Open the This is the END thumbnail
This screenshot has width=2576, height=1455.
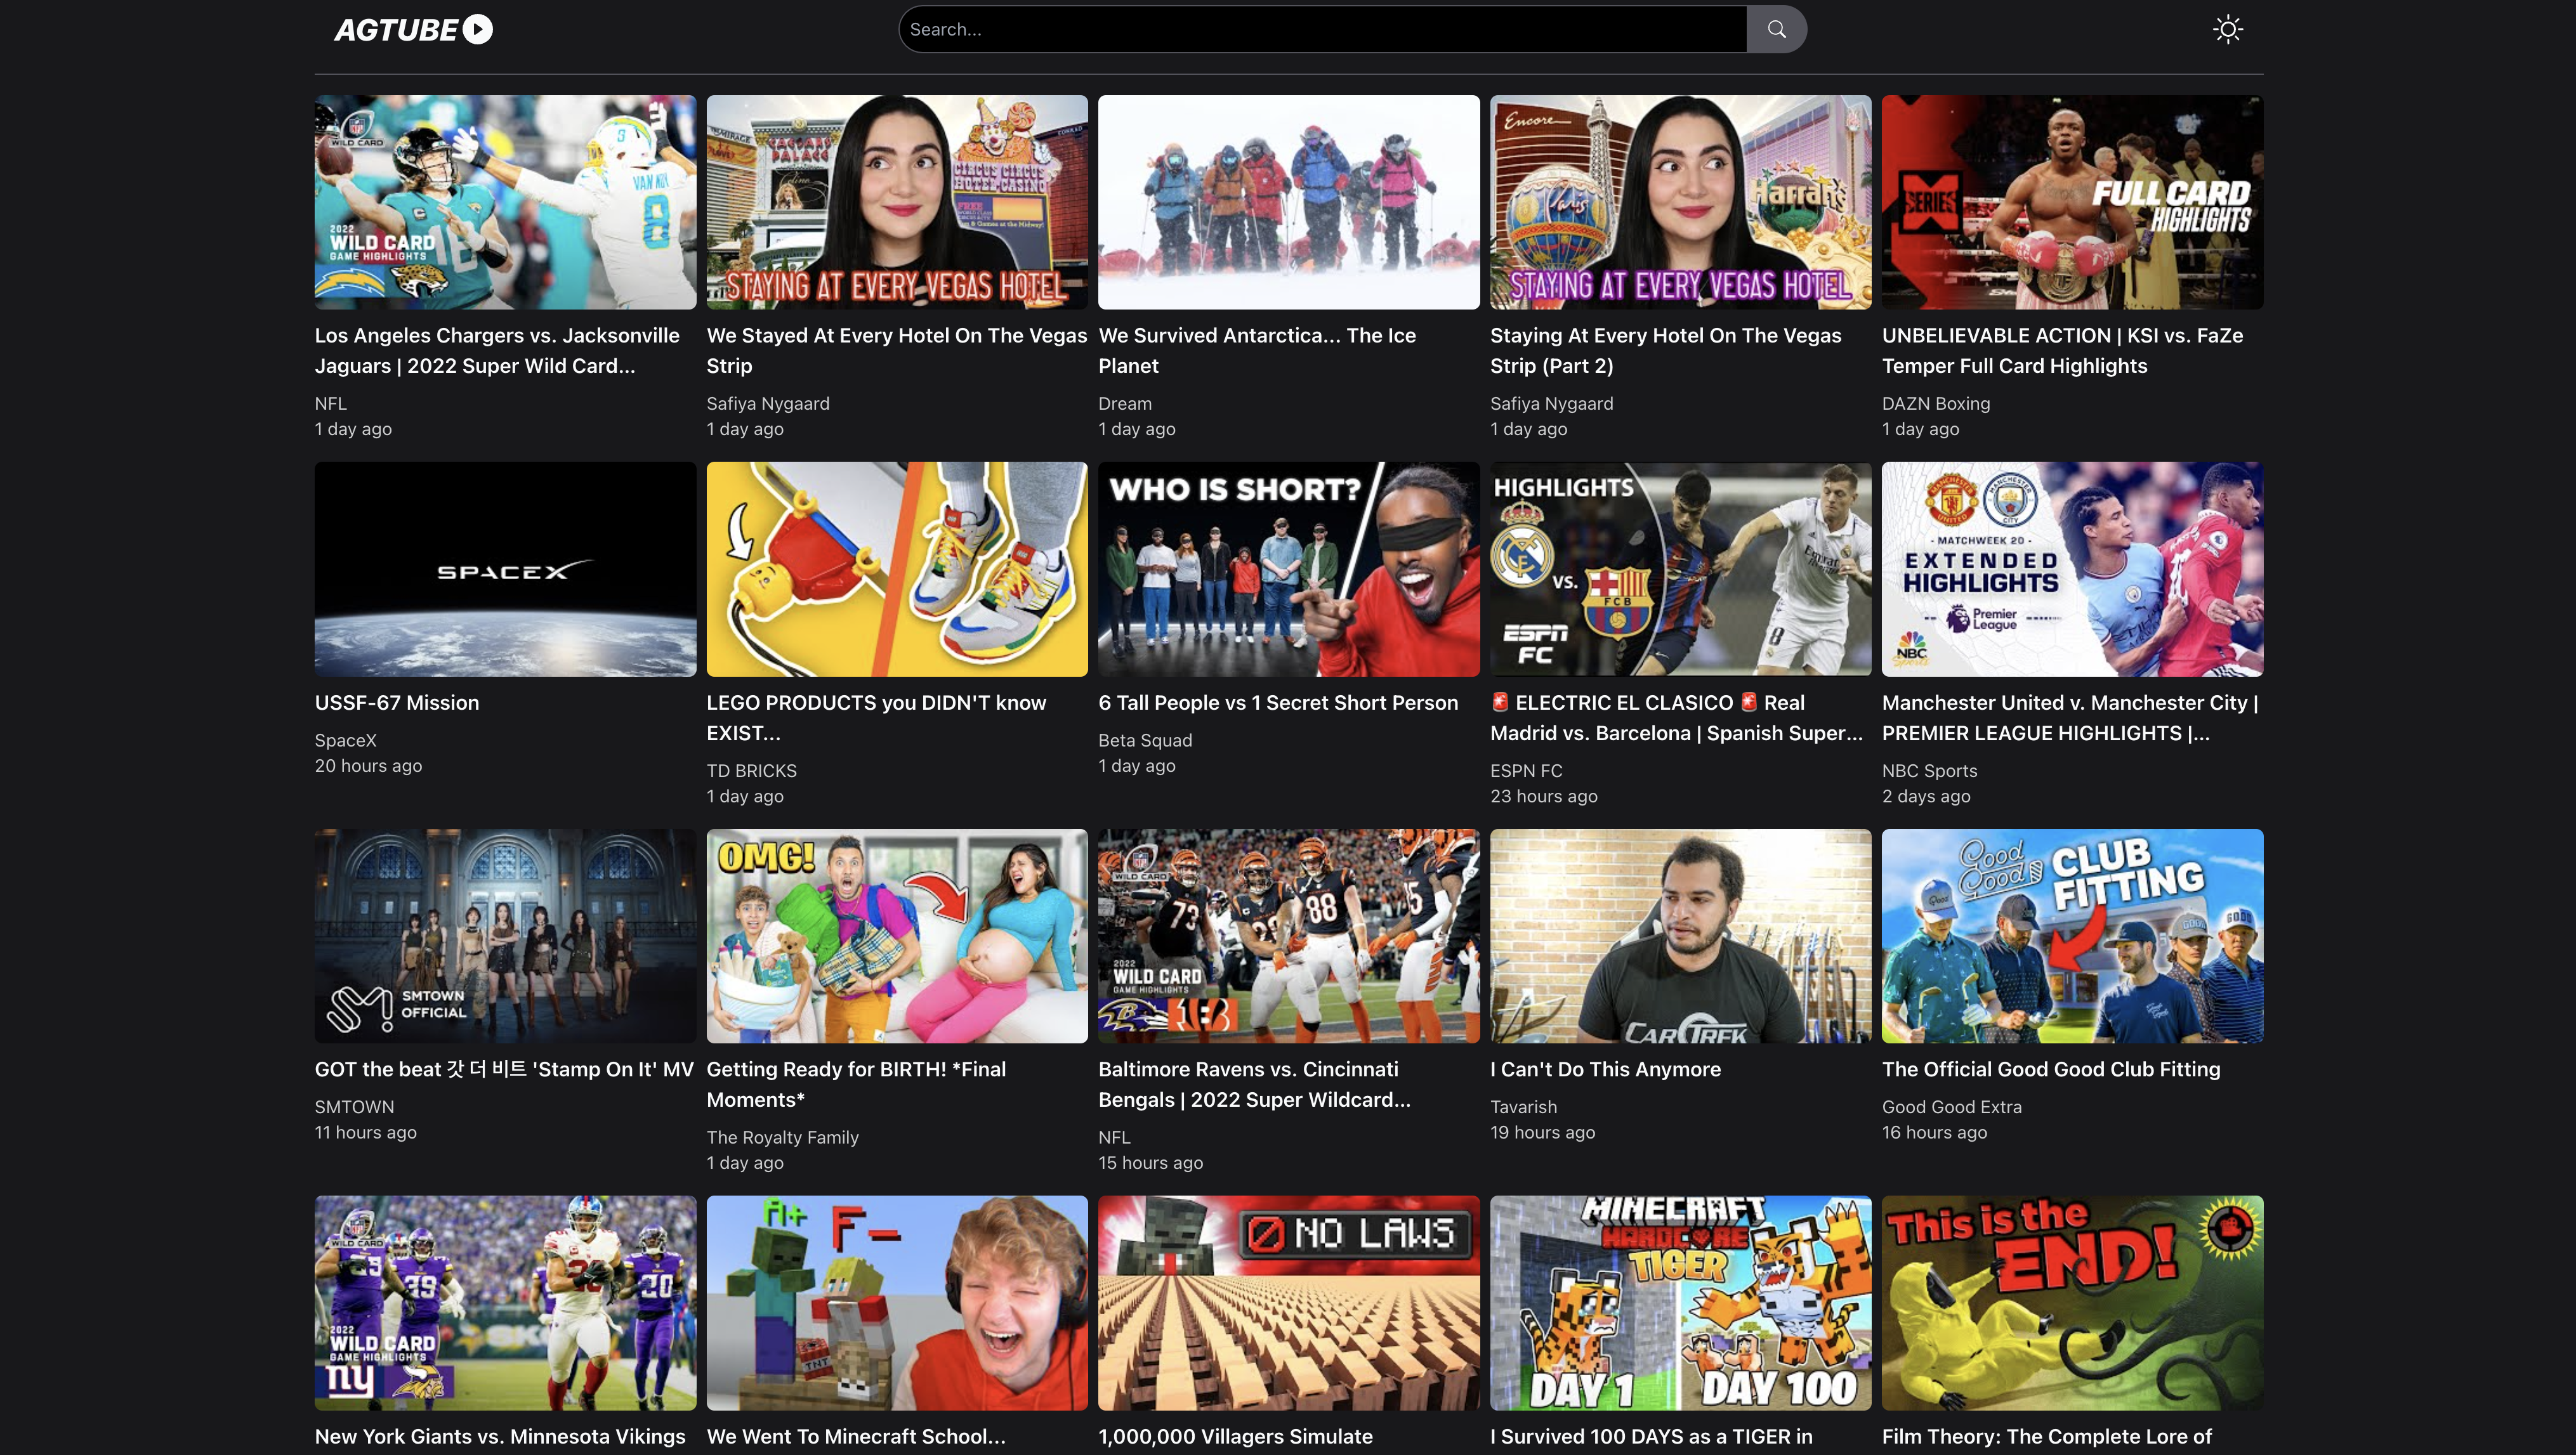(2072, 1302)
